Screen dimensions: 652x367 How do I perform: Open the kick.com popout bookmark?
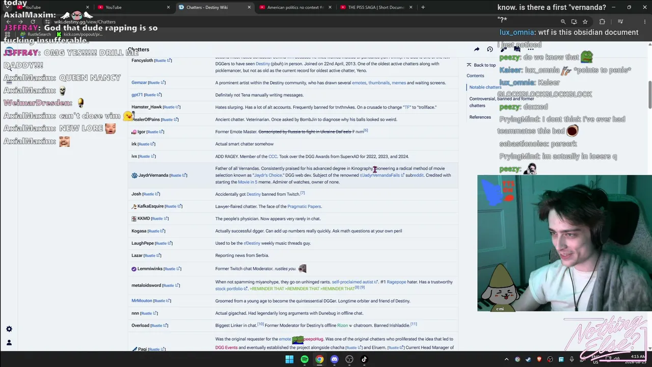point(80,34)
